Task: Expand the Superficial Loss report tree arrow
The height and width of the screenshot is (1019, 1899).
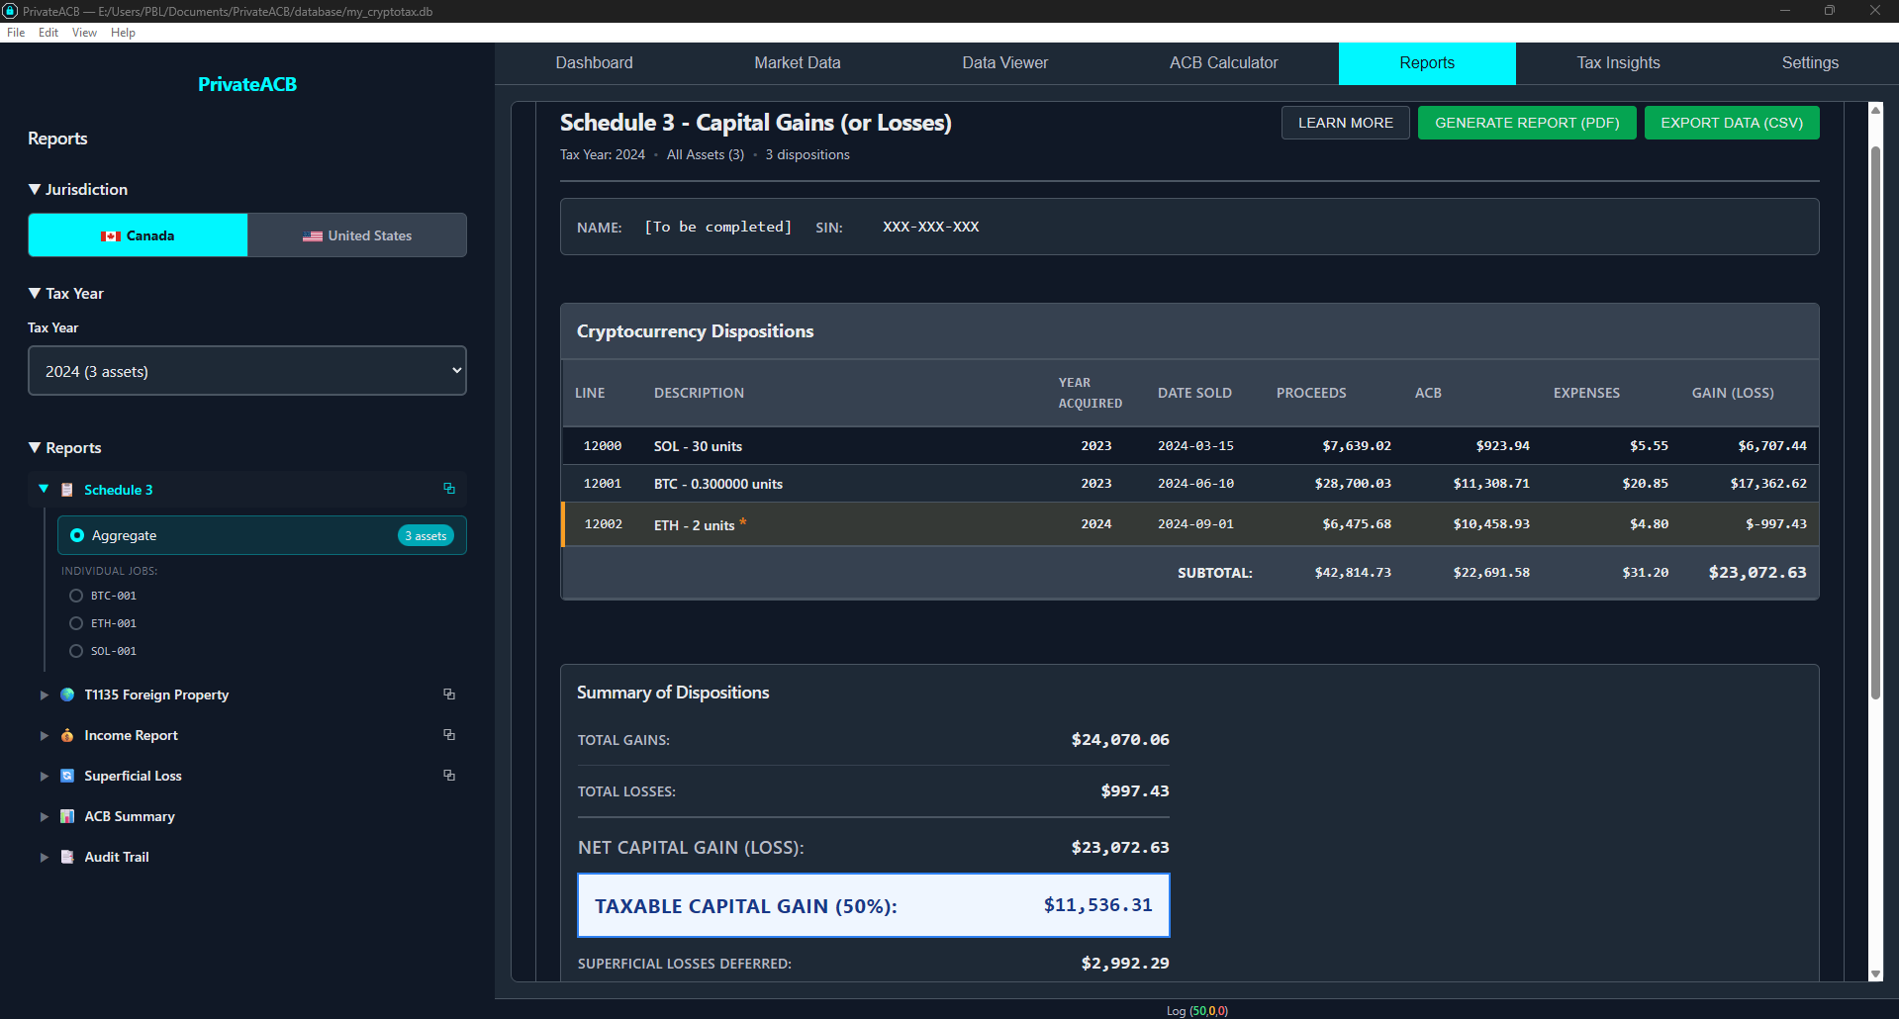Action: (44, 777)
